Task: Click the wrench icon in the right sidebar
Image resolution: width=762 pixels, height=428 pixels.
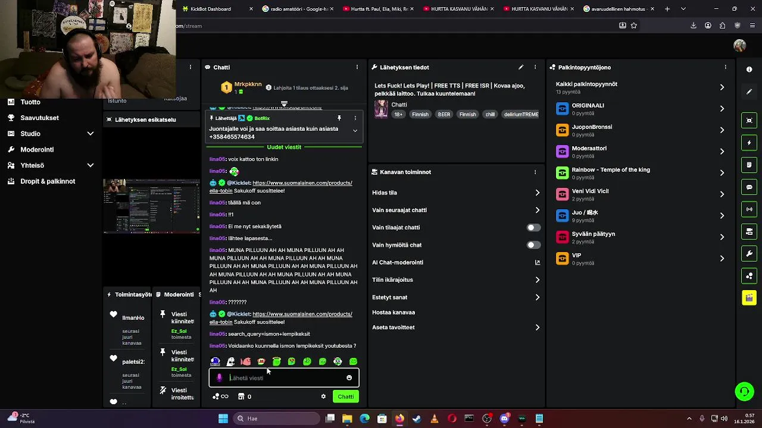Action: tap(749, 254)
